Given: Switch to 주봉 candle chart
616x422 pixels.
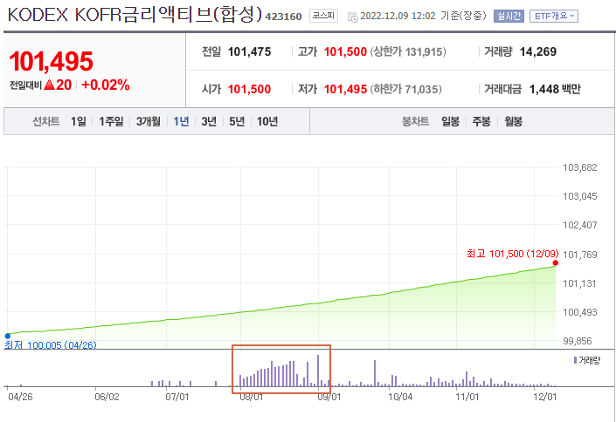Looking at the screenshot, I should click(481, 121).
